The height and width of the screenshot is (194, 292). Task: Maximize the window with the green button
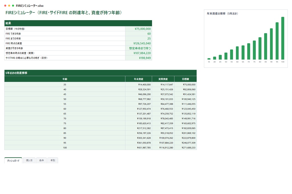(13, 6)
